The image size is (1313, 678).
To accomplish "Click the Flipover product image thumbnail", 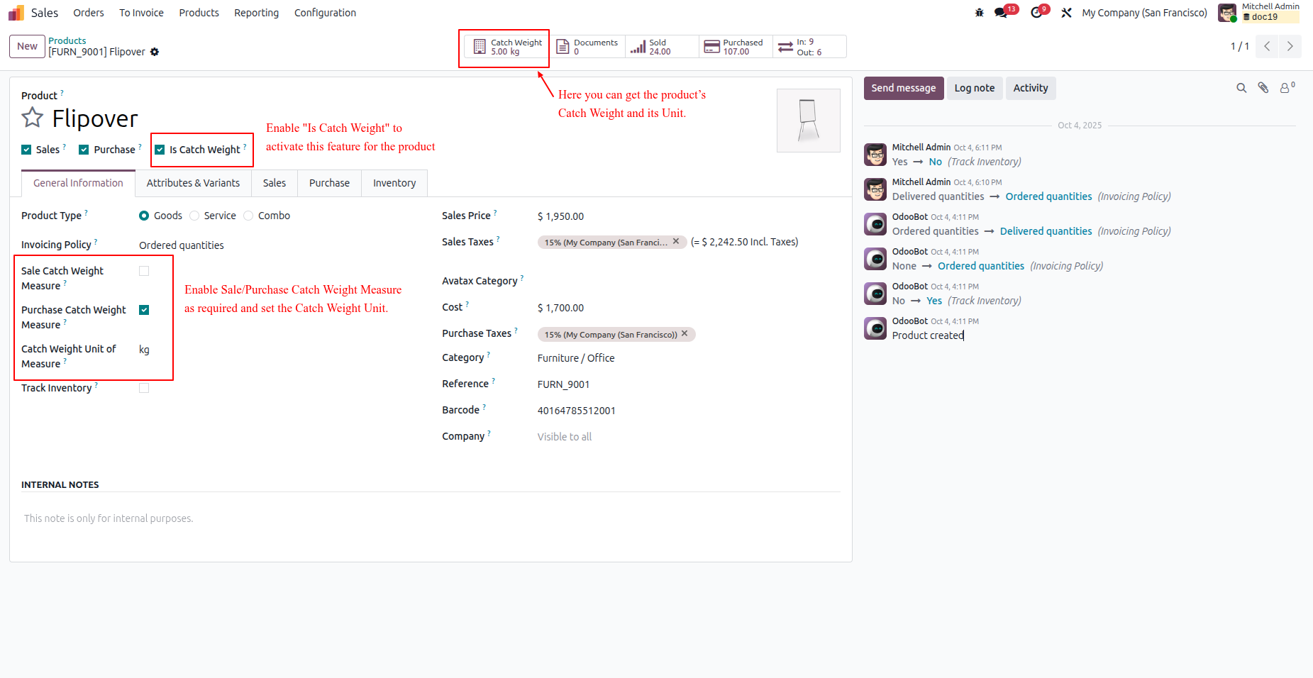I will coord(809,121).
